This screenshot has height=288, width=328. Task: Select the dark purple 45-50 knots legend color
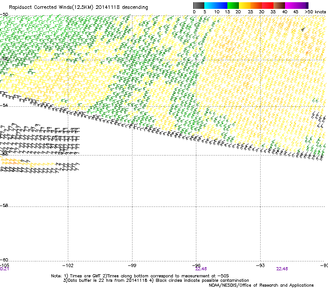pos(302,5)
